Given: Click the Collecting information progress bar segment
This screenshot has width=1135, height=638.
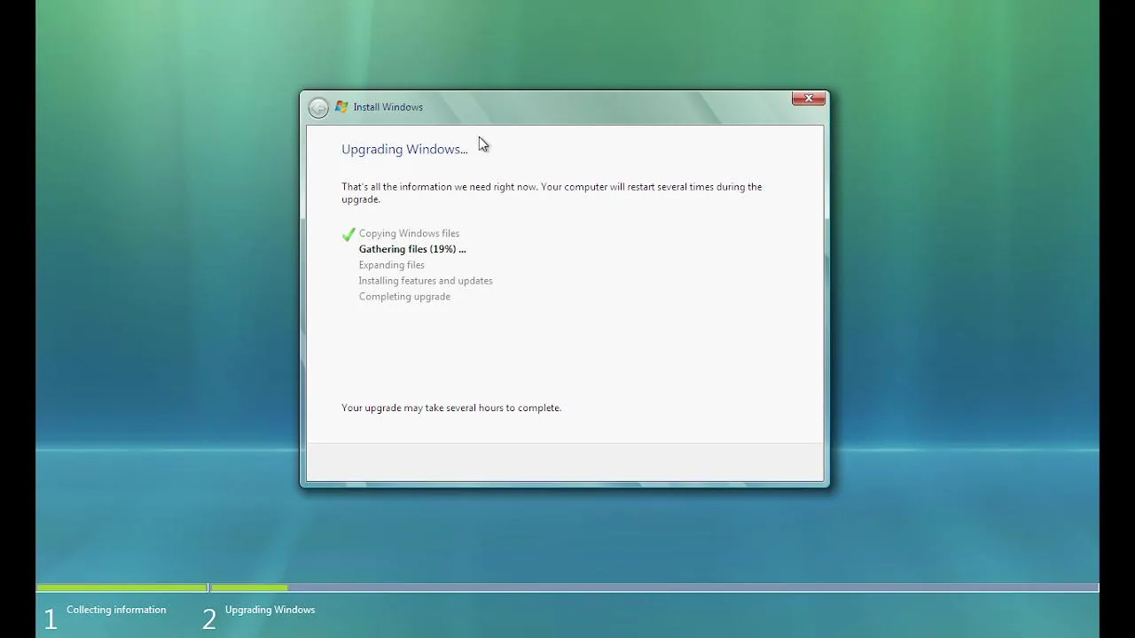Looking at the screenshot, I should (x=121, y=587).
